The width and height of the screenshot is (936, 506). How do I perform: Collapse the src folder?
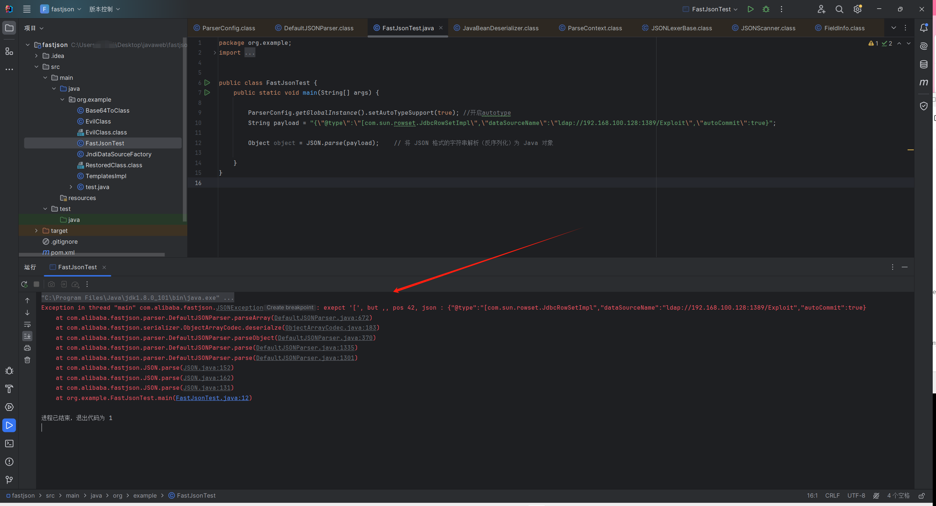coord(36,67)
